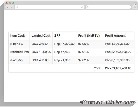Click the Php 6,162,600.00 profit amount
This screenshot has height=107, width=138.
click(x=117, y=60)
